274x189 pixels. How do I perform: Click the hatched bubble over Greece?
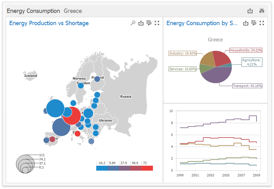click(91, 141)
